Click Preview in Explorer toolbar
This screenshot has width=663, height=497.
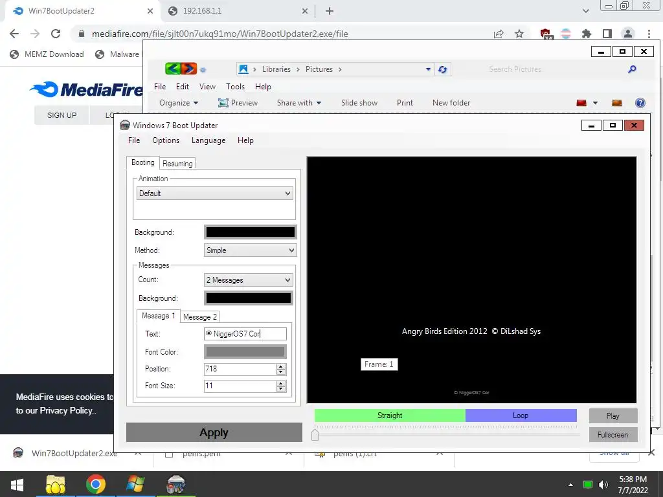point(238,103)
